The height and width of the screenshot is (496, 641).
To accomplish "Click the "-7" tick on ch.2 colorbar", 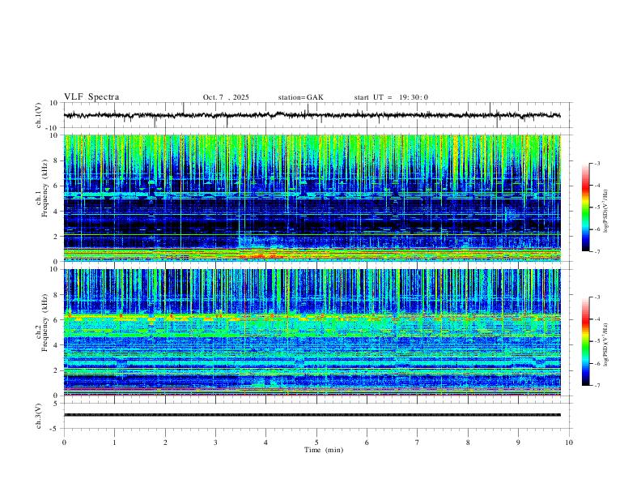I will tap(596, 385).
